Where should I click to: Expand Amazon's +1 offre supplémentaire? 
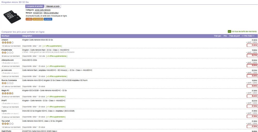pos(52,46)
